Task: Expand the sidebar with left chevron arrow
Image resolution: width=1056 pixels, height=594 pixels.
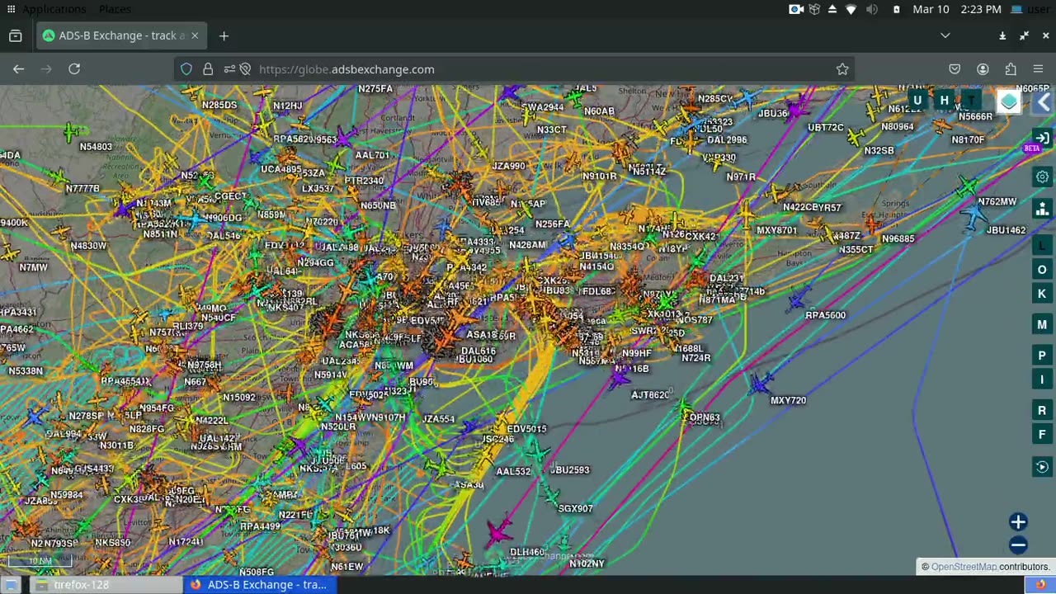Action: (1044, 102)
